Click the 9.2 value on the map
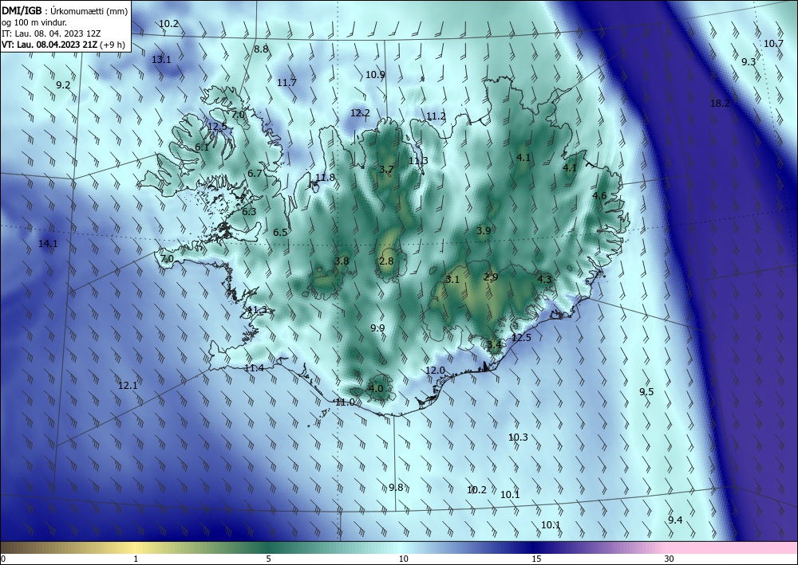Screen dimensions: 798x565 [63, 84]
